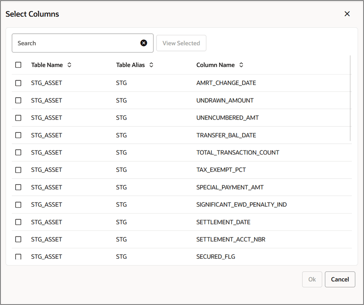The height and width of the screenshot is (305, 364).
Task: Check the SPECIAL_PAYMENT_AMT checkbox
Action: (18, 187)
